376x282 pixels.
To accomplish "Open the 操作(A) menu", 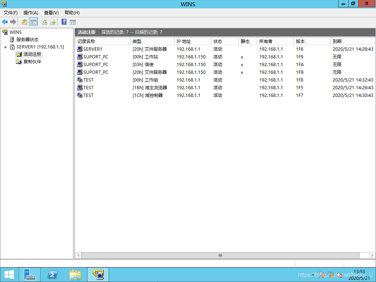I will pos(31,13).
